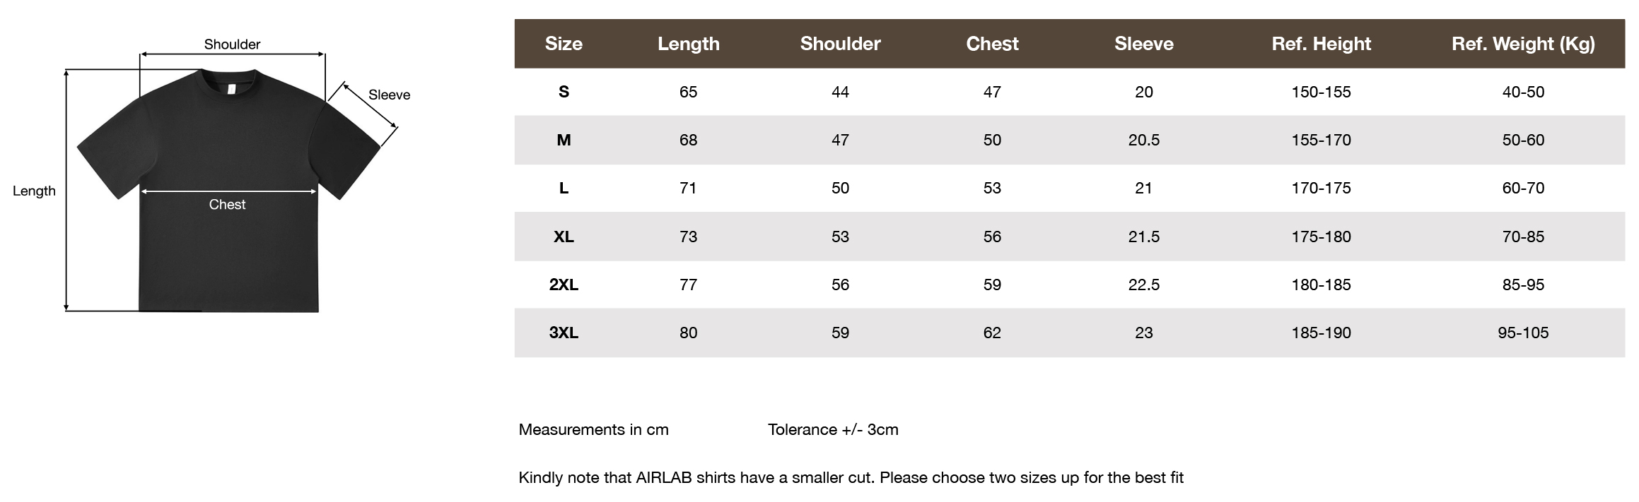Click the Sleeve column header in table

pos(1143,44)
